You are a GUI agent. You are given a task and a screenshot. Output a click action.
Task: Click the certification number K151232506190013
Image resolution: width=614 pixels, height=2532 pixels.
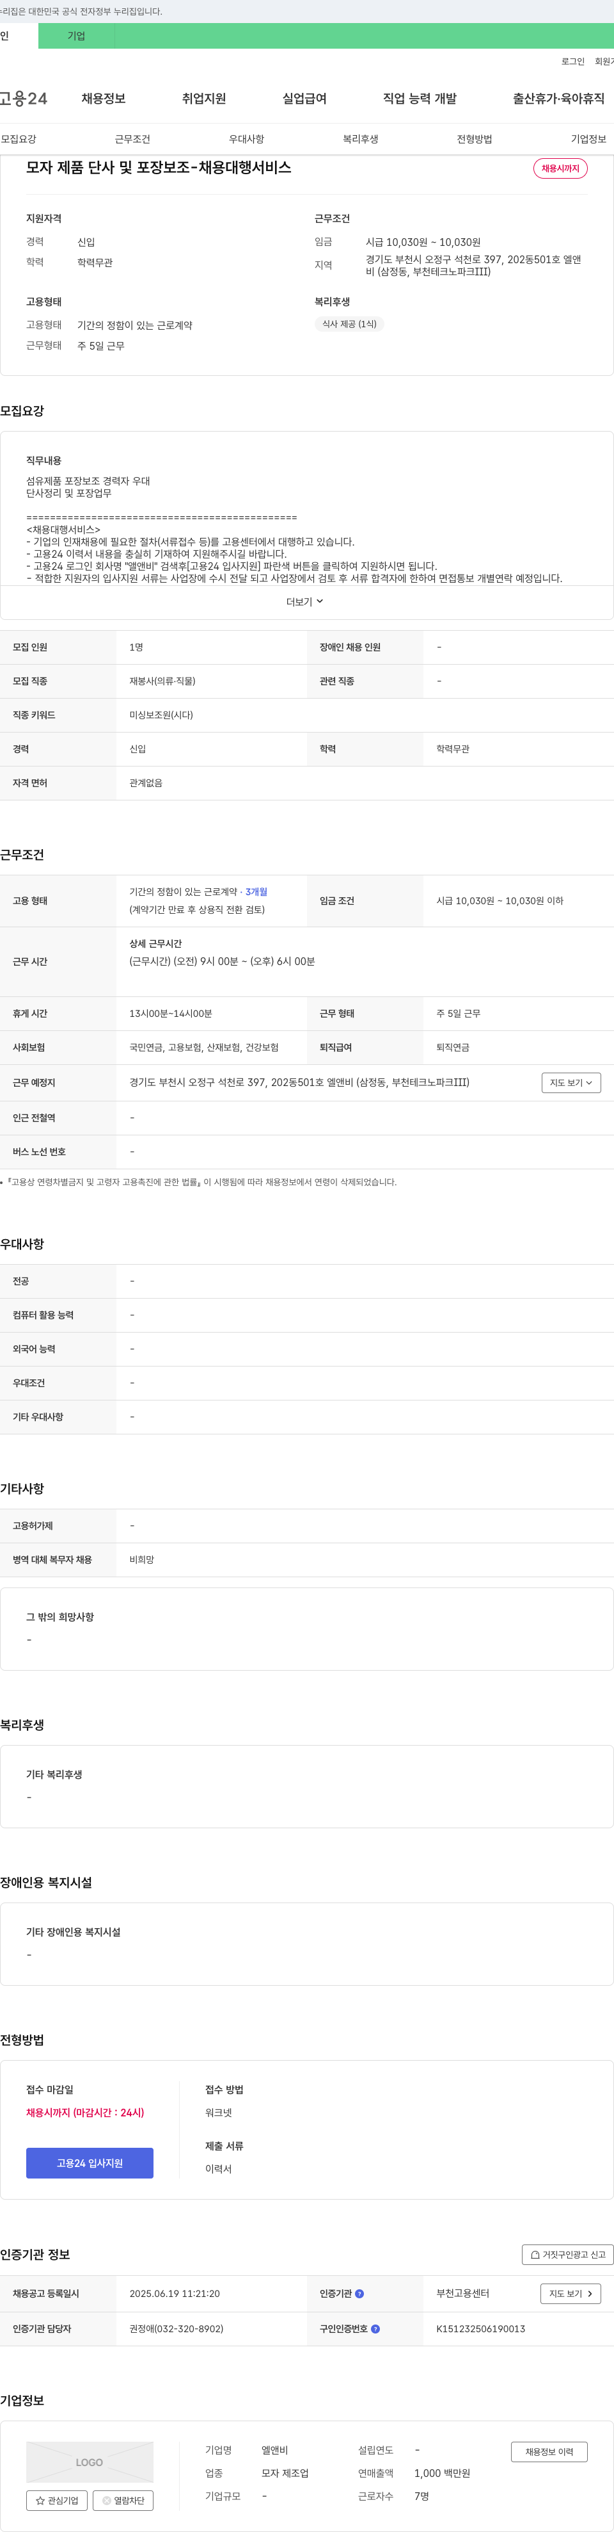click(x=482, y=2328)
